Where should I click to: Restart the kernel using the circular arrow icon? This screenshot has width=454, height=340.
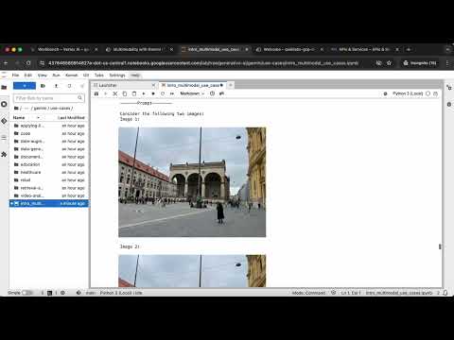[163, 93]
